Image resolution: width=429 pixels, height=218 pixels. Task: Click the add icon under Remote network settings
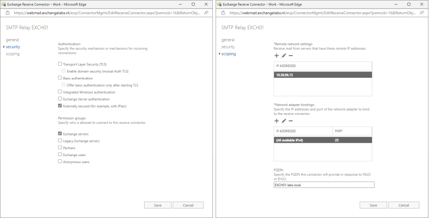(x=276, y=56)
